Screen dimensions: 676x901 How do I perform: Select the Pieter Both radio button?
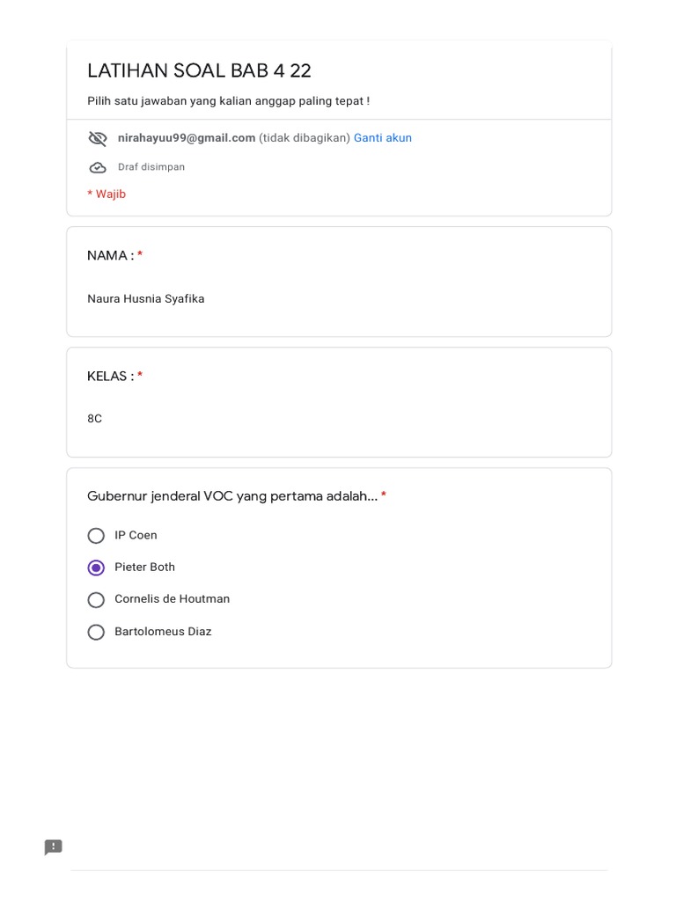(96, 568)
